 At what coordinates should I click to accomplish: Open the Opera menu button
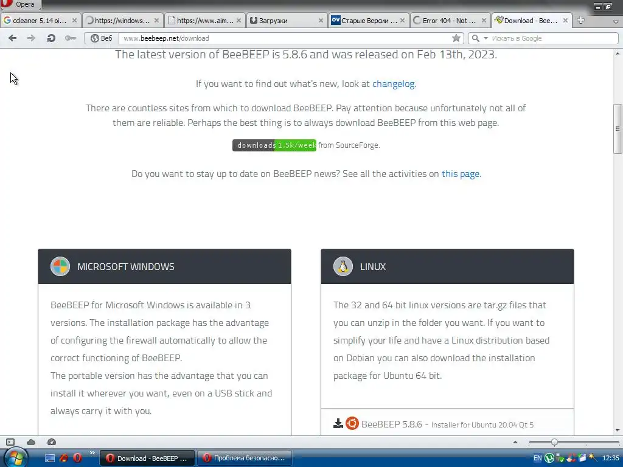point(21,4)
